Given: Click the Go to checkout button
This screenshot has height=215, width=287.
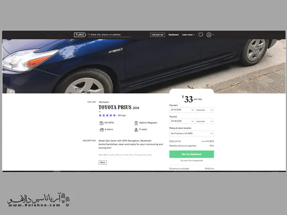Looking at the screenshot, I should click(x=192, y=154).
